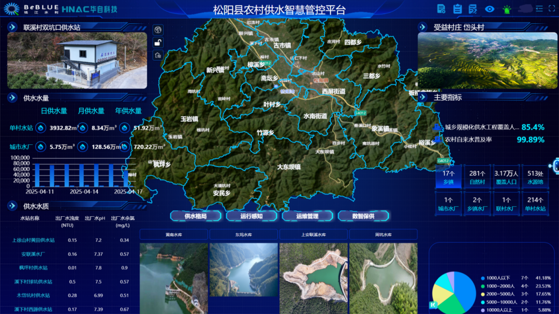Screen dimensions: 559x314
Task: Show previous photo in water station carousel
Action: [x=19, y=61]
